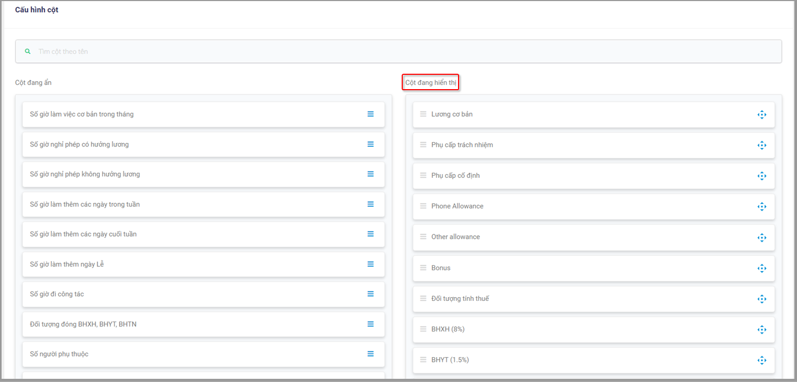Select 'Số người phụ thuộc' text
This screenshot has height=382, width=797.
pos(59,354)
